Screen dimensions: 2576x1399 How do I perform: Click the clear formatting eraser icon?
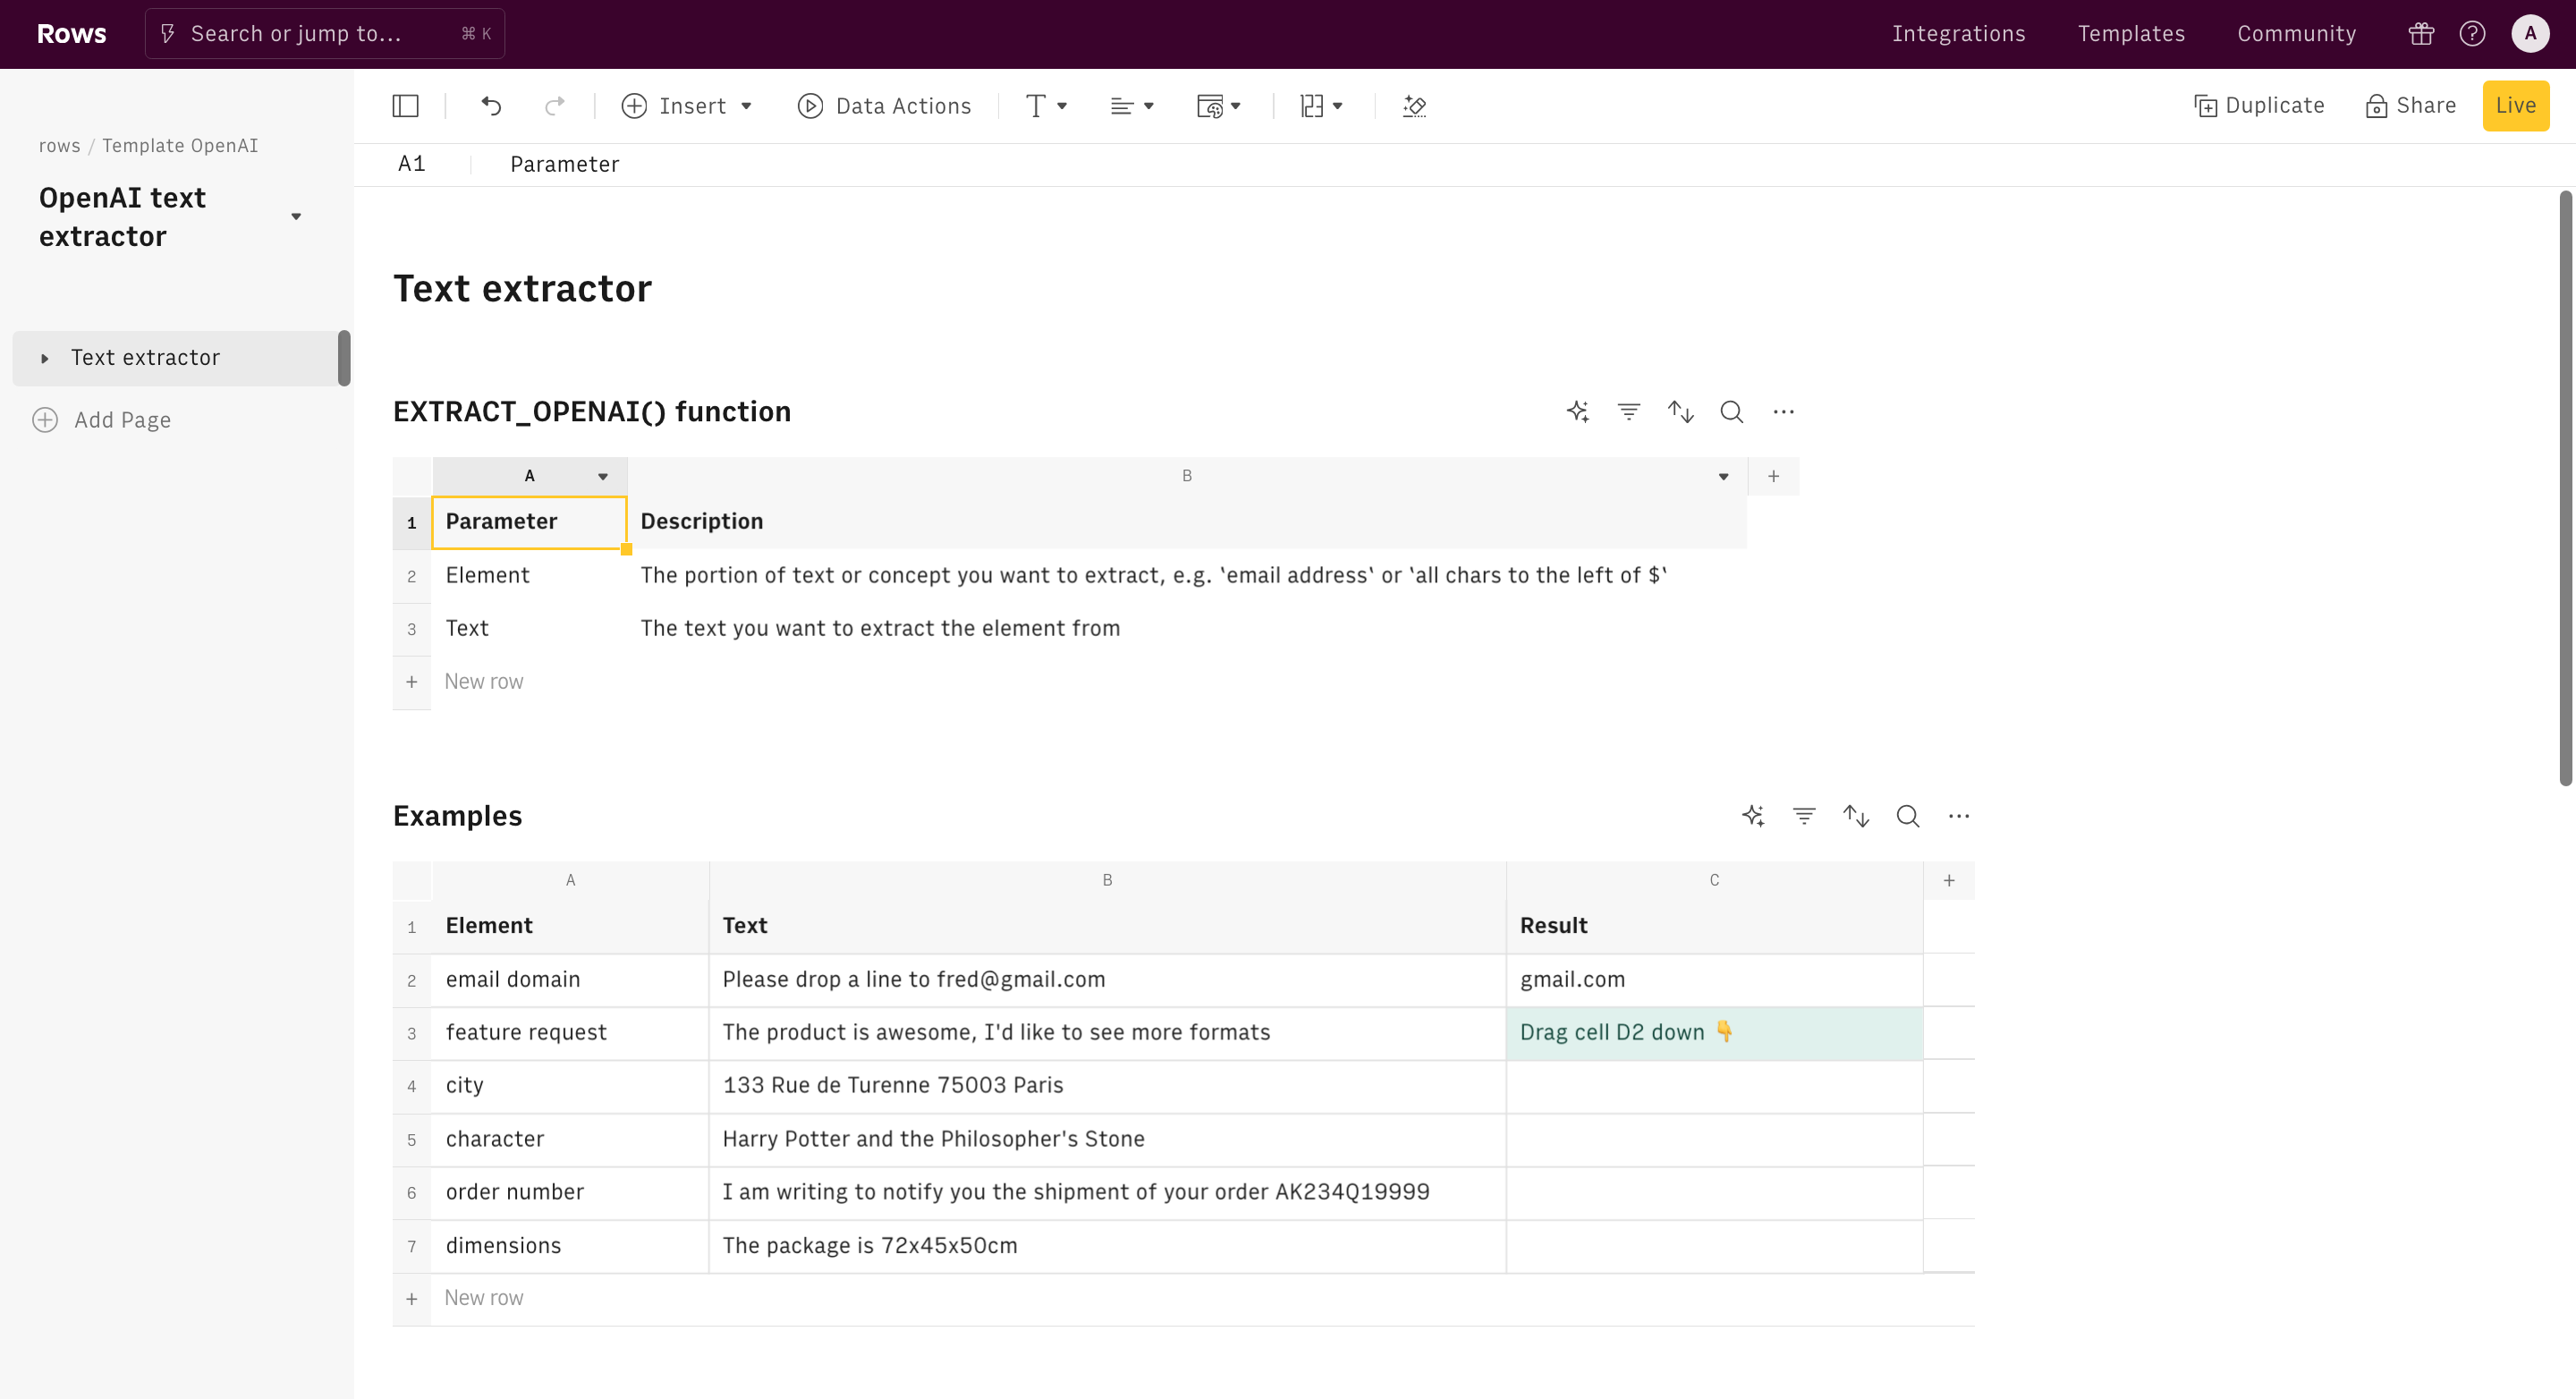[x=1414, y=106]
